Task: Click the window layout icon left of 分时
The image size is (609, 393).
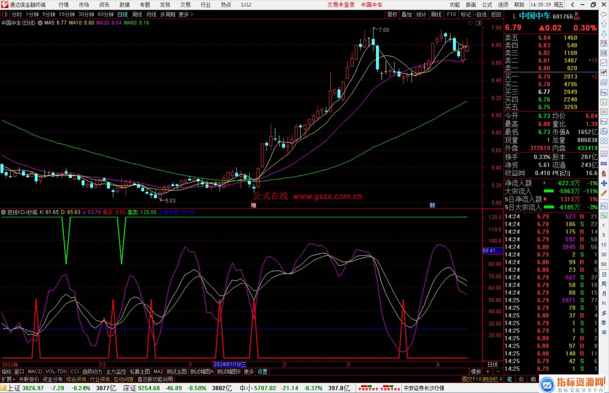Action: click(x=5, y=14)
